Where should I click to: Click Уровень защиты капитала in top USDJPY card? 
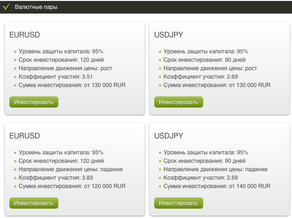point(206,51)
